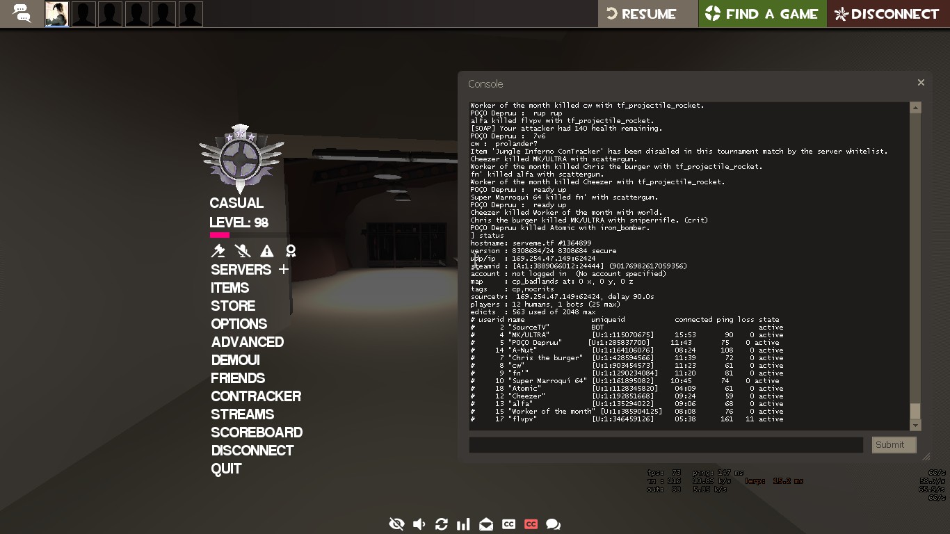Click the rank badge emblem
Viewport: 950px width, 534px height.
(x=241, y=159)
